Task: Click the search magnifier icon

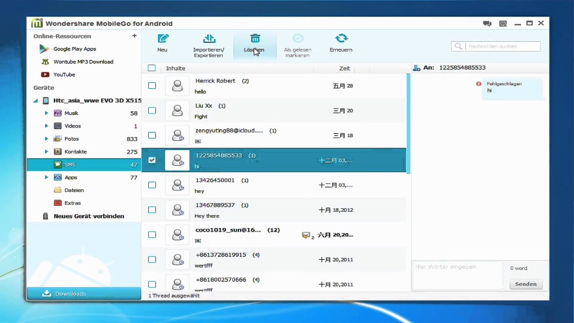Action: (458, 46)
